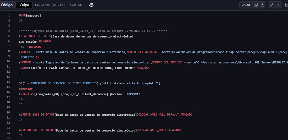Open the Crudo (raw) file view
Screen dimensions: 288x140
pos(246,5)
